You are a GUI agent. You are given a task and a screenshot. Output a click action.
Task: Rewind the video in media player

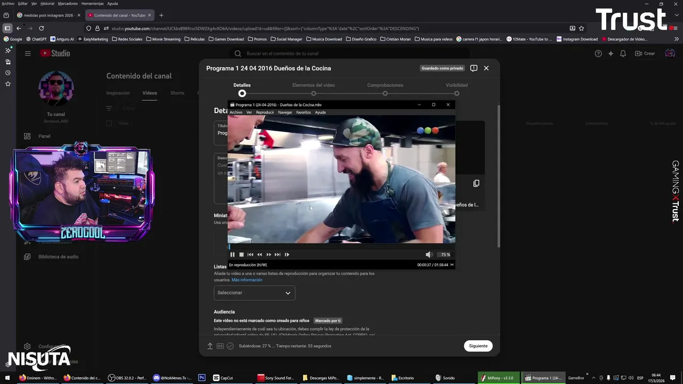(x=259, y=254)
